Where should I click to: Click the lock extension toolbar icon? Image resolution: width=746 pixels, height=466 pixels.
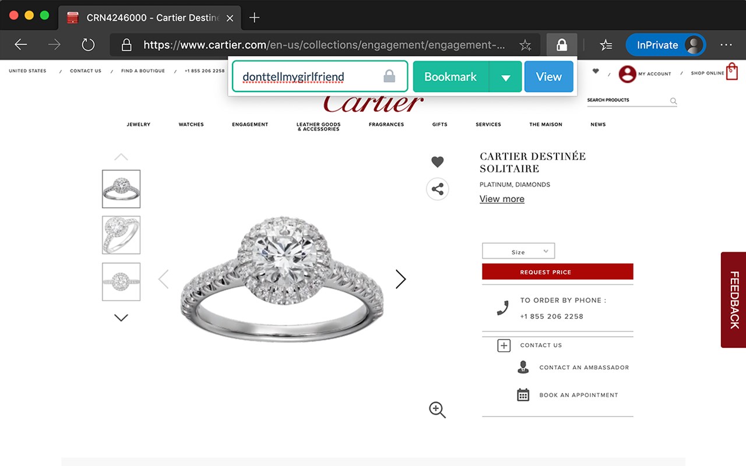coord(562,45)
